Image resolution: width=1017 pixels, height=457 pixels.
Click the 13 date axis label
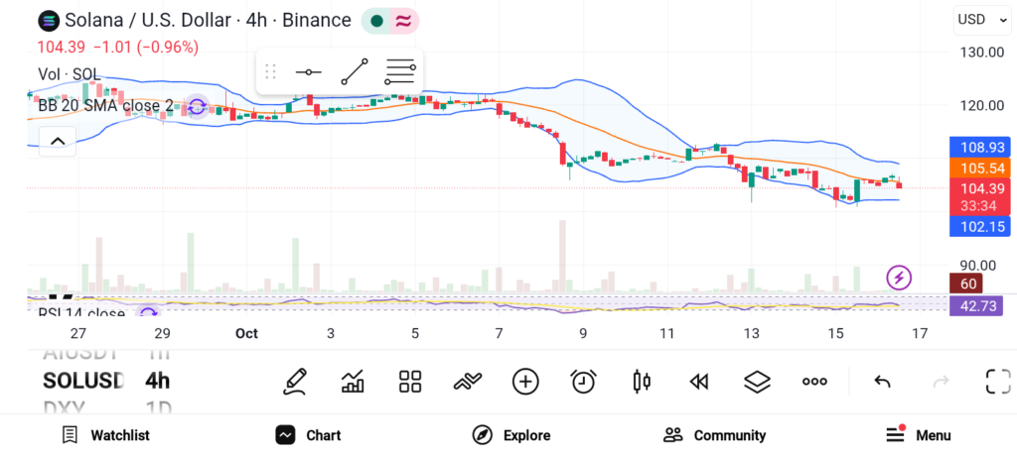pos(752,334)
